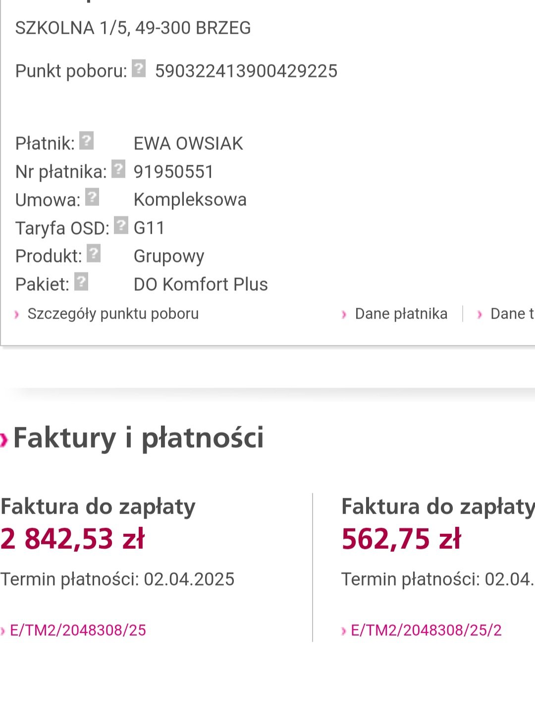Open invoice E/TM2/2048308/25/2
535x711 pixels.
426,630
